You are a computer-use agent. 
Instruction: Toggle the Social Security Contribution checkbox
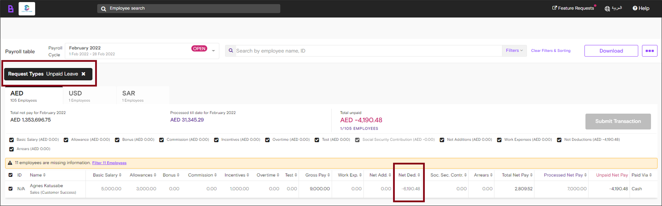(357, 140)
